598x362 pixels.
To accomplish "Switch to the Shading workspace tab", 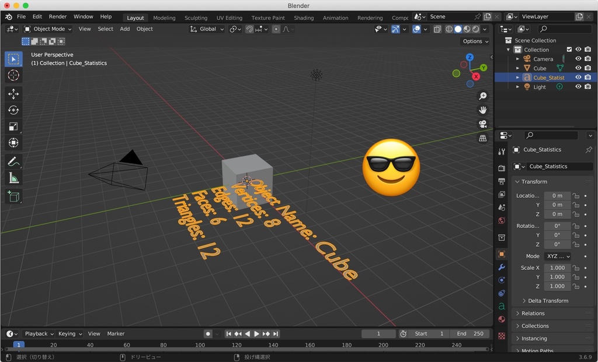I will 304,17.
